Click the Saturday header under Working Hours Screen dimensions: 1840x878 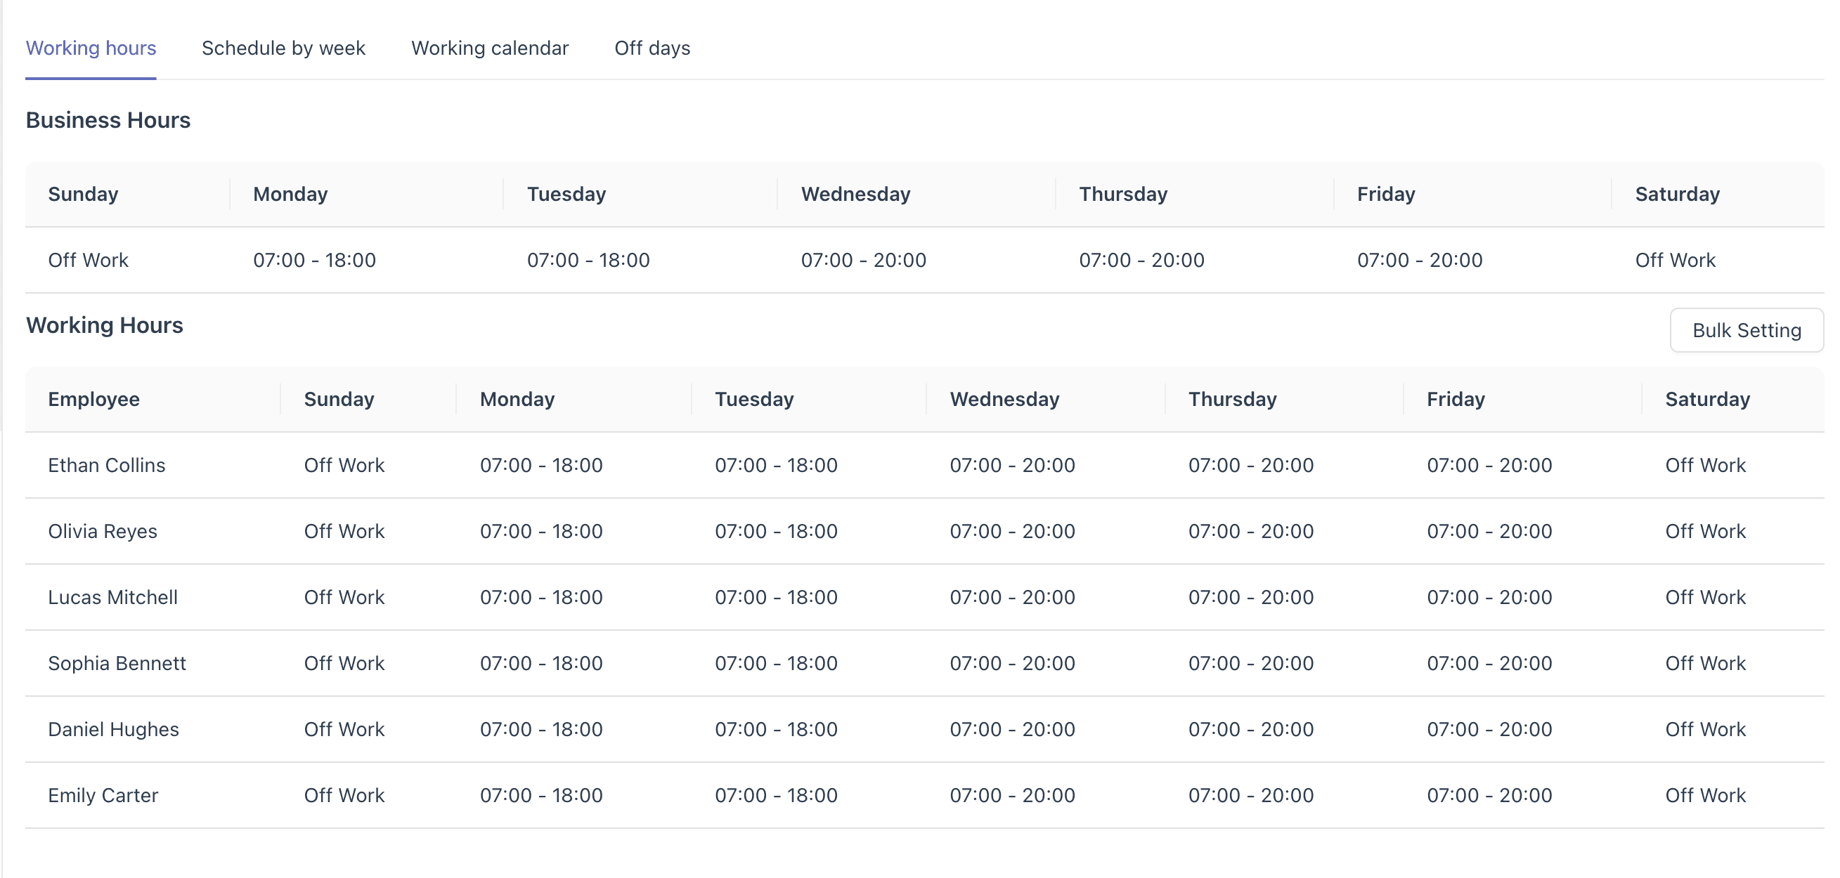[x=1707, y=399]
